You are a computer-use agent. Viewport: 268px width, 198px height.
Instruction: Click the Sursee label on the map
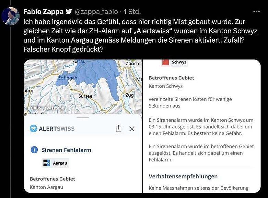(x=85, y=96)
